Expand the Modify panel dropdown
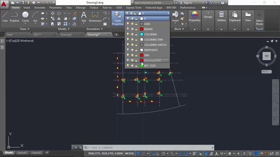The width and height of the screenshot is (280, 157). click(x=64, y=29)
